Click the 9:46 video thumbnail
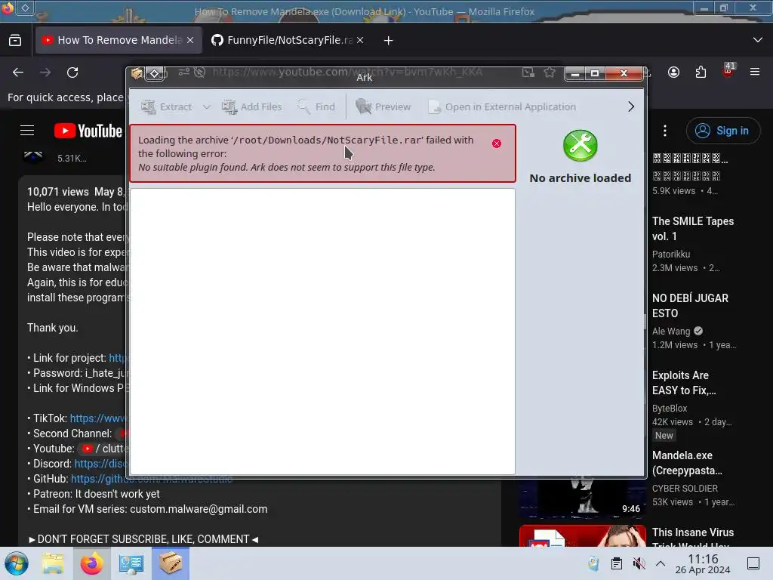This screenshot has width=773, height=580. click(582, 497)
